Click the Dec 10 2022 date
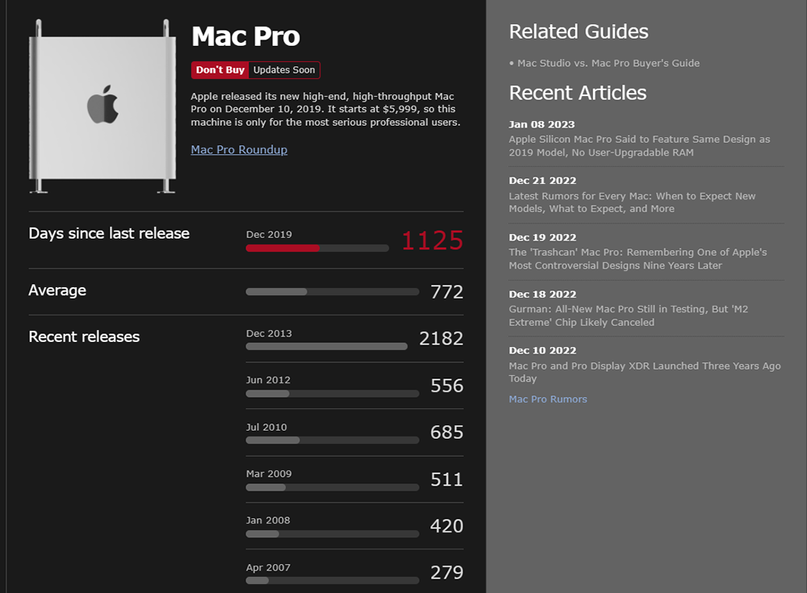This screenshot has height=593, width=807. pos(542,350)
